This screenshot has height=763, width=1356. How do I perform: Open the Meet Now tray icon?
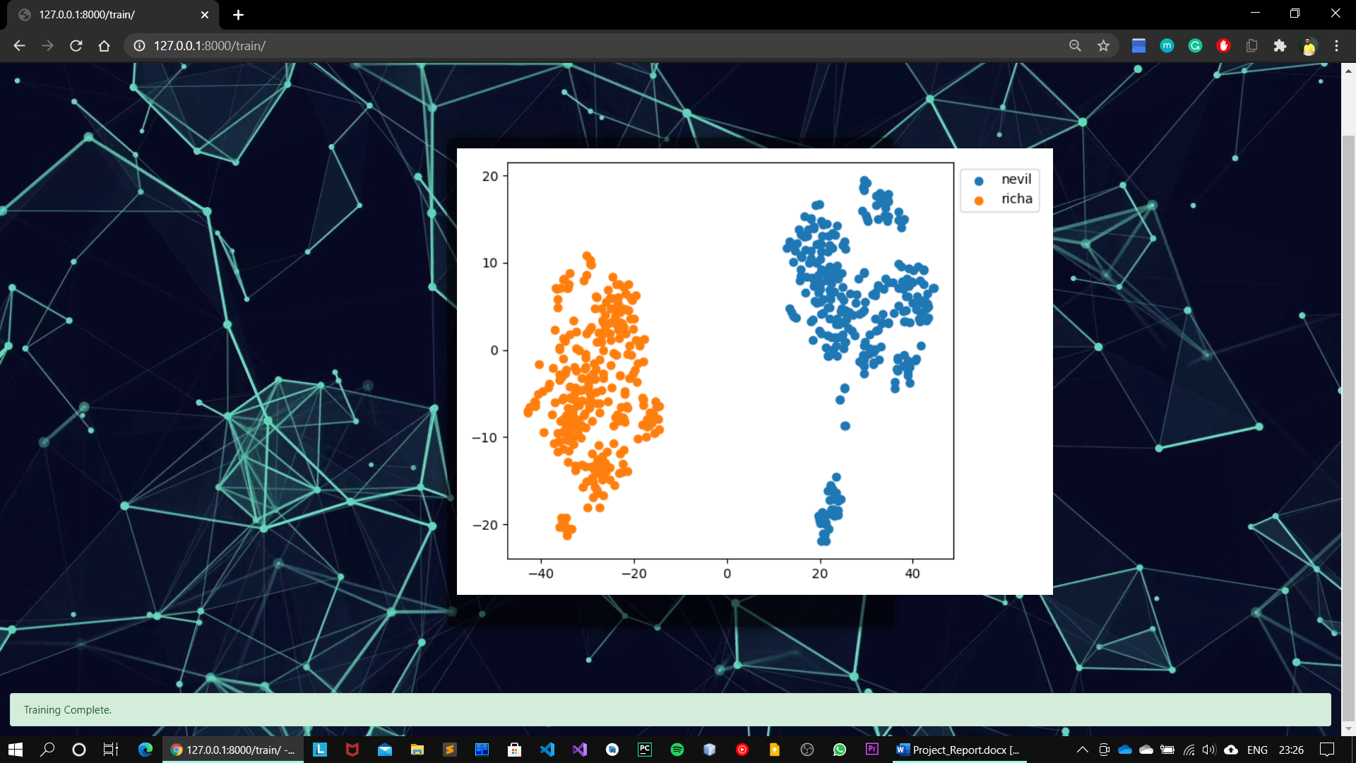[1105, 750]
